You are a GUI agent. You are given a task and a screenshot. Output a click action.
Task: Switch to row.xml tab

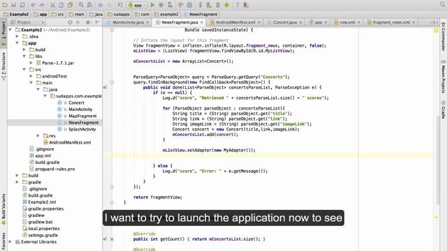point(347,22)
